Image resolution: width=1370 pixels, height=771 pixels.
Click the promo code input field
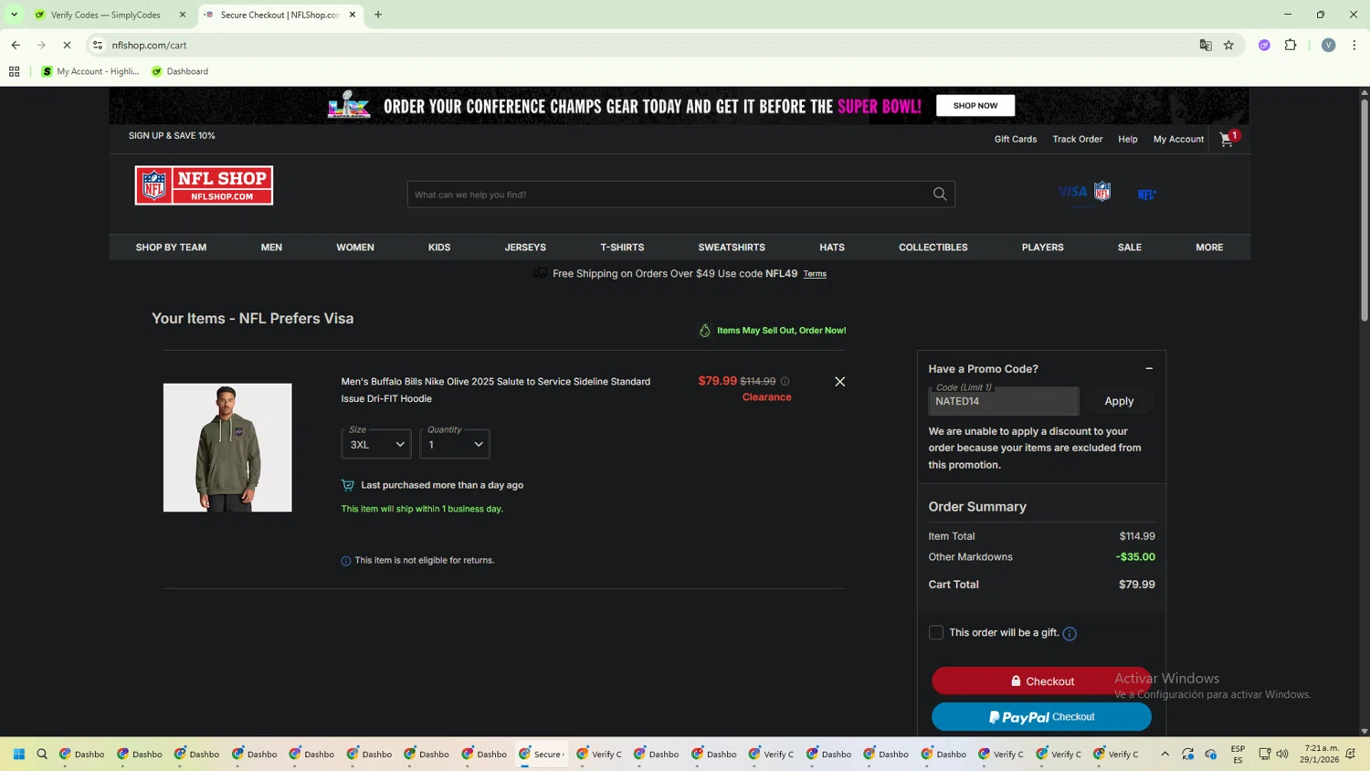[x=1003, y=401]
